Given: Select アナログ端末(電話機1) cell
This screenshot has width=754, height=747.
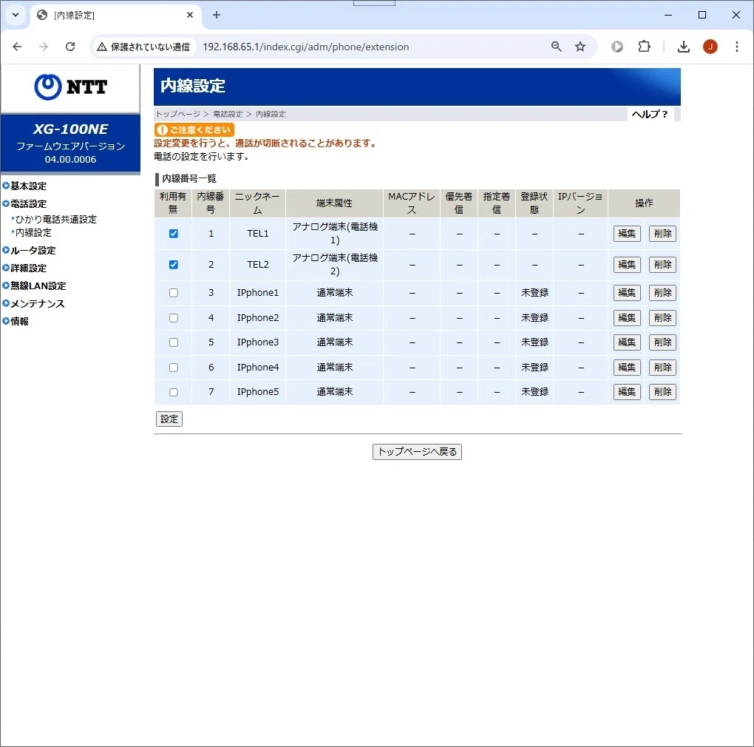Looking at the screenshot, I should click(x=335, y=234).
